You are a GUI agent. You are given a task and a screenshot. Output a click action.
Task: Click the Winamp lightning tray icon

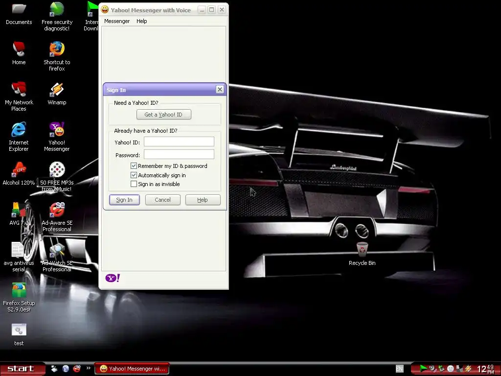point(468,369)
